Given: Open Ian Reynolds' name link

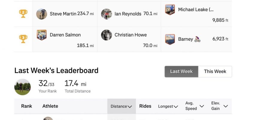Looking at the screenshot, I should coord(128,14).
